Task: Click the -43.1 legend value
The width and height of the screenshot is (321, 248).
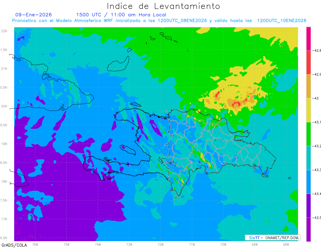Action: (317, 122)
